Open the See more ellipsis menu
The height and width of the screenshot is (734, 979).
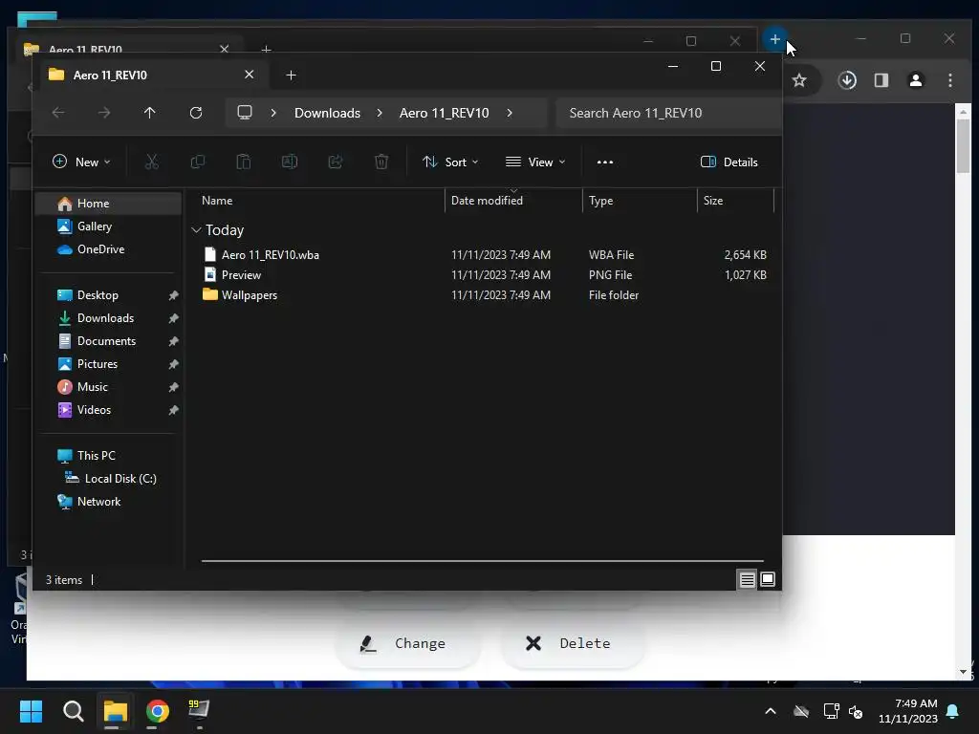605,162
